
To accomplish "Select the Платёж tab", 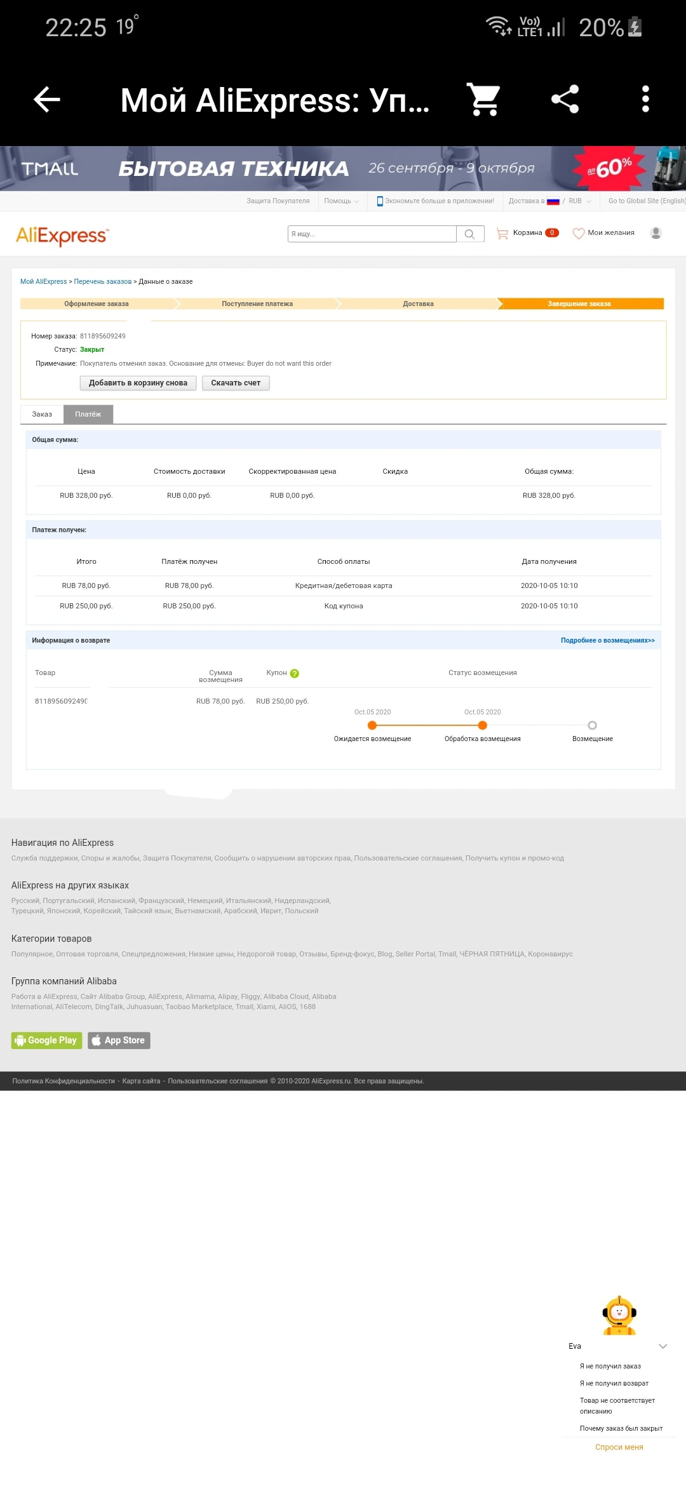I will click(x=88, y=414).
